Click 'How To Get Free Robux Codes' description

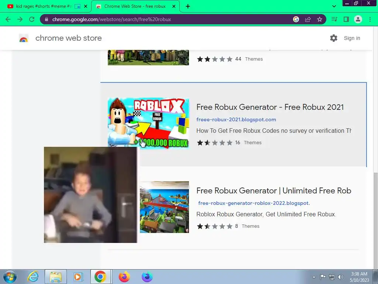click(x=274, y=131)
